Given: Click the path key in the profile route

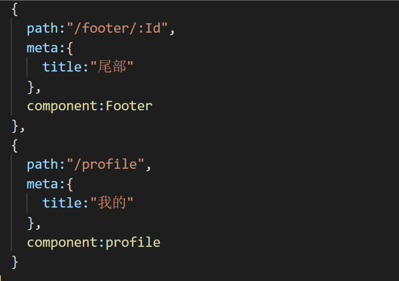Looking at the screenshot, I should tap(42, 164).
